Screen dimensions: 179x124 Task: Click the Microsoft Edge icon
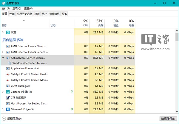(8, 109)
